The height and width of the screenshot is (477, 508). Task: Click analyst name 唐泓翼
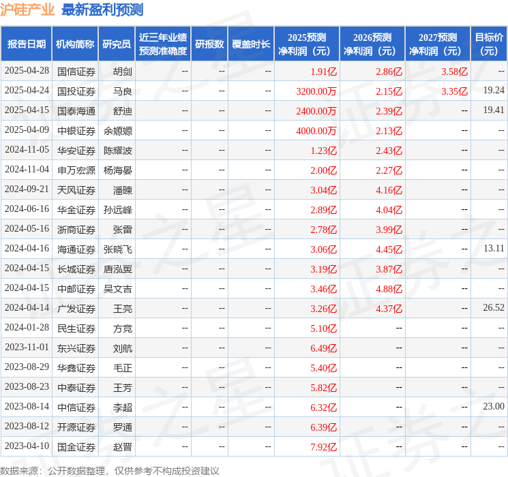click(118, 269)
